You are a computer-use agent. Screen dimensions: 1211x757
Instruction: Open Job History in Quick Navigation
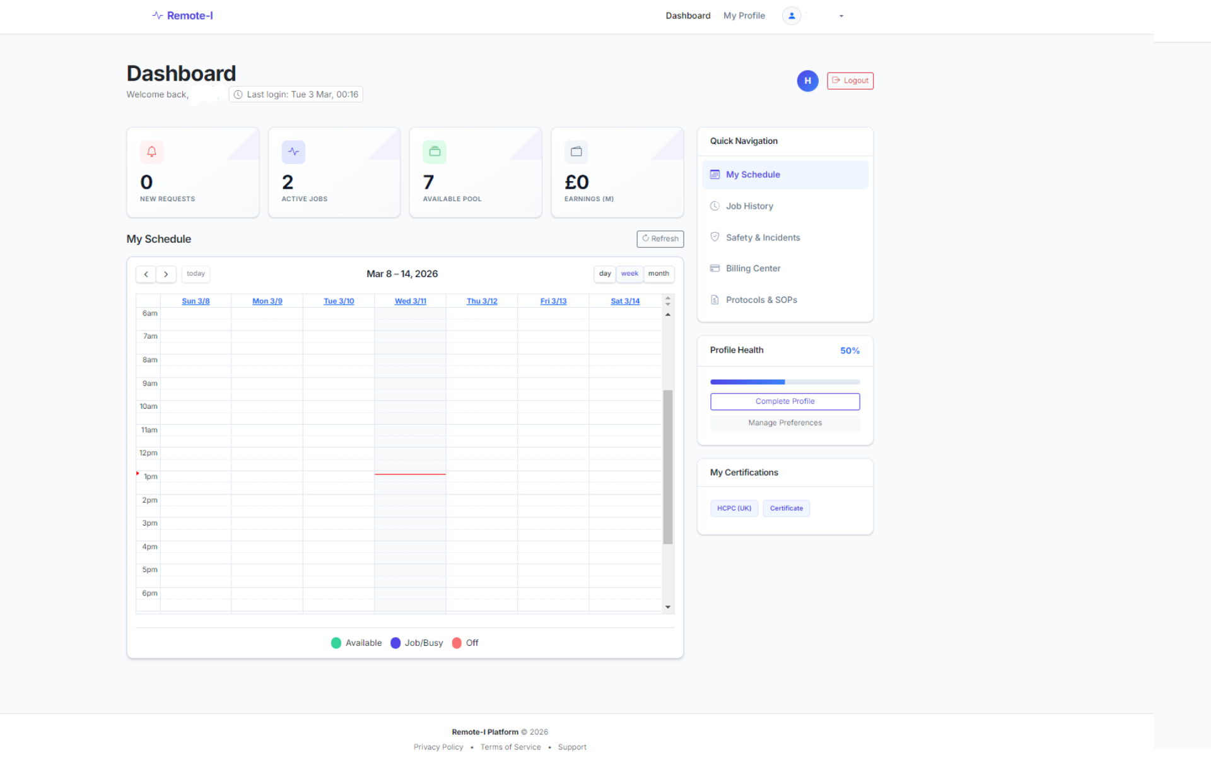(x=749, y=206)
